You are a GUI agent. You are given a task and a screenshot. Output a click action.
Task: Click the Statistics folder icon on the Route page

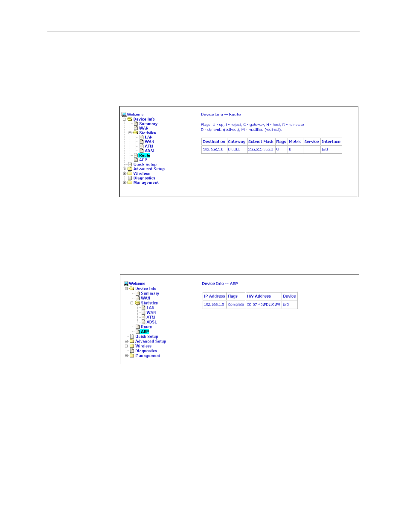click(x=136, y=133)
